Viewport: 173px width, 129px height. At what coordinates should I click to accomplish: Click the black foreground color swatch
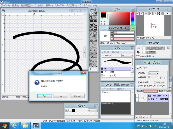pyautogui.click(x=103, y=15)
